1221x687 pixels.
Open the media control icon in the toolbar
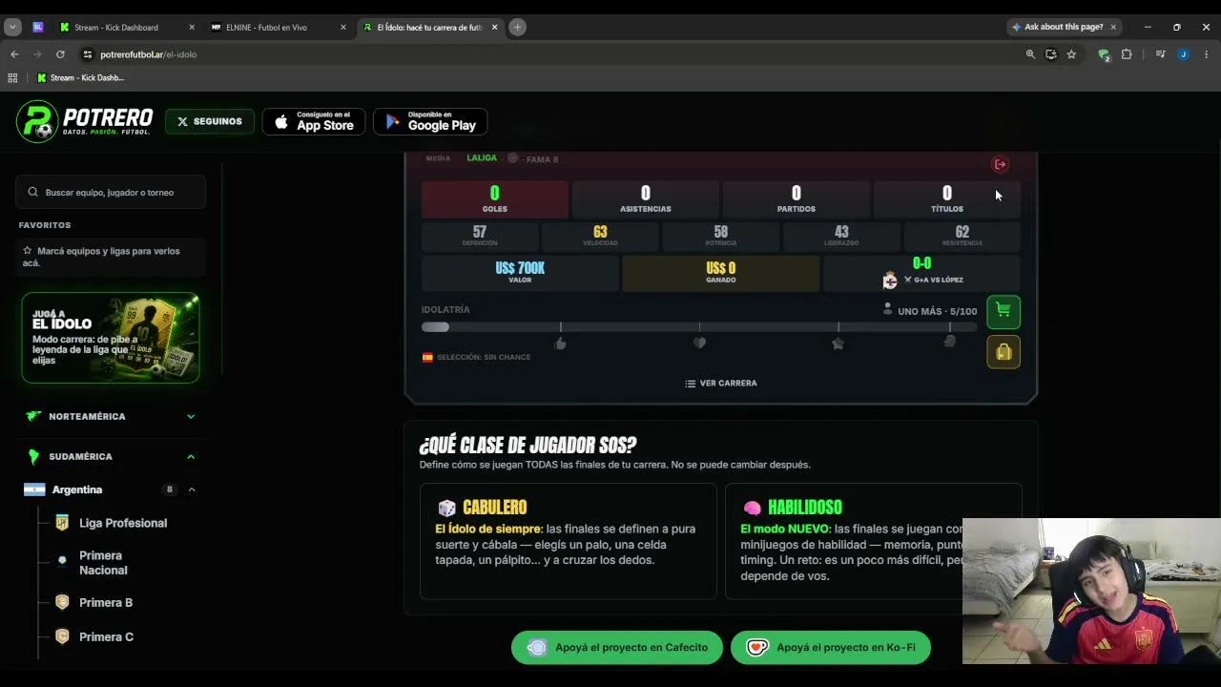(x=1160, y=54)
